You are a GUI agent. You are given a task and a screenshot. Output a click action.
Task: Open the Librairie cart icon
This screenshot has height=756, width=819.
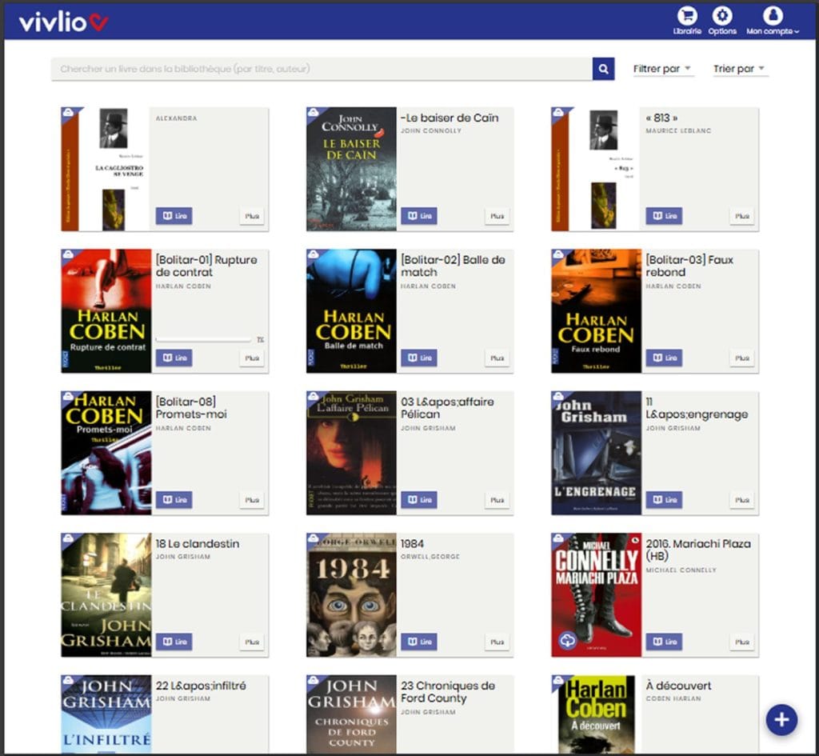pyautogui.click(x=686, y=16)
